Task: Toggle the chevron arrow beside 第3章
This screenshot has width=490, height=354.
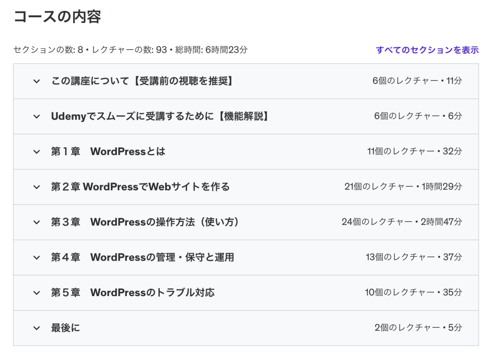Action: [x=36, y=222]
